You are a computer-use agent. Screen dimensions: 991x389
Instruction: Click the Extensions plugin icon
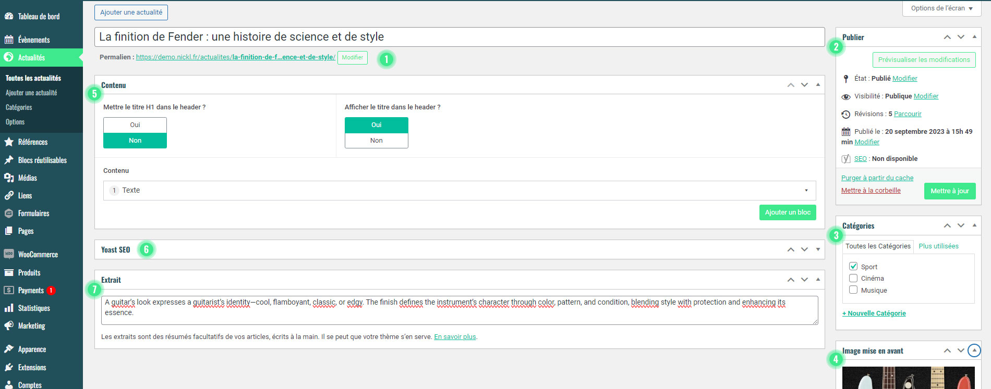[9, 368]
